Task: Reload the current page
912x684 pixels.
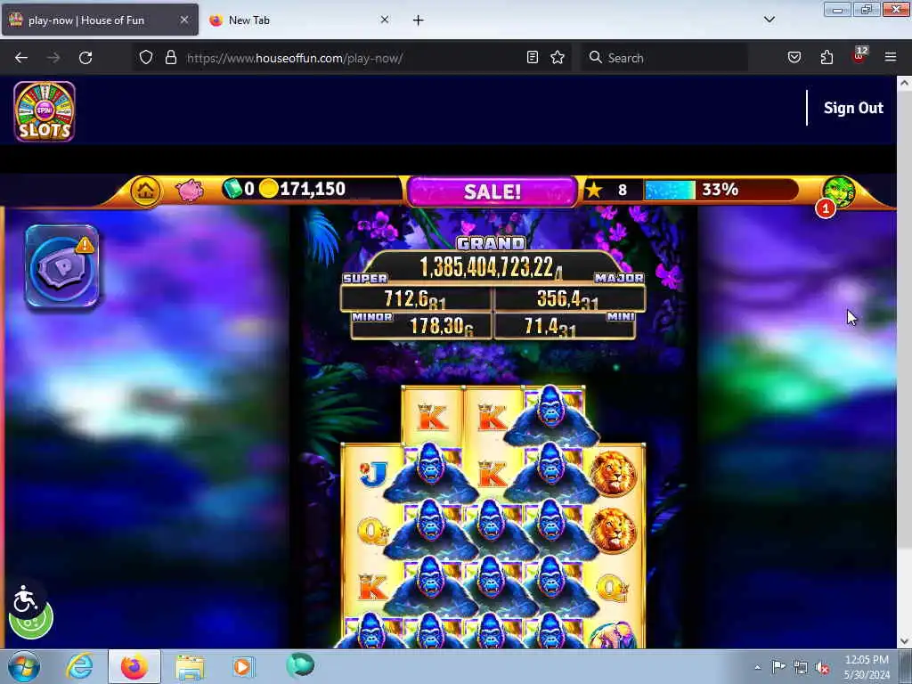Action: [85, 58]
